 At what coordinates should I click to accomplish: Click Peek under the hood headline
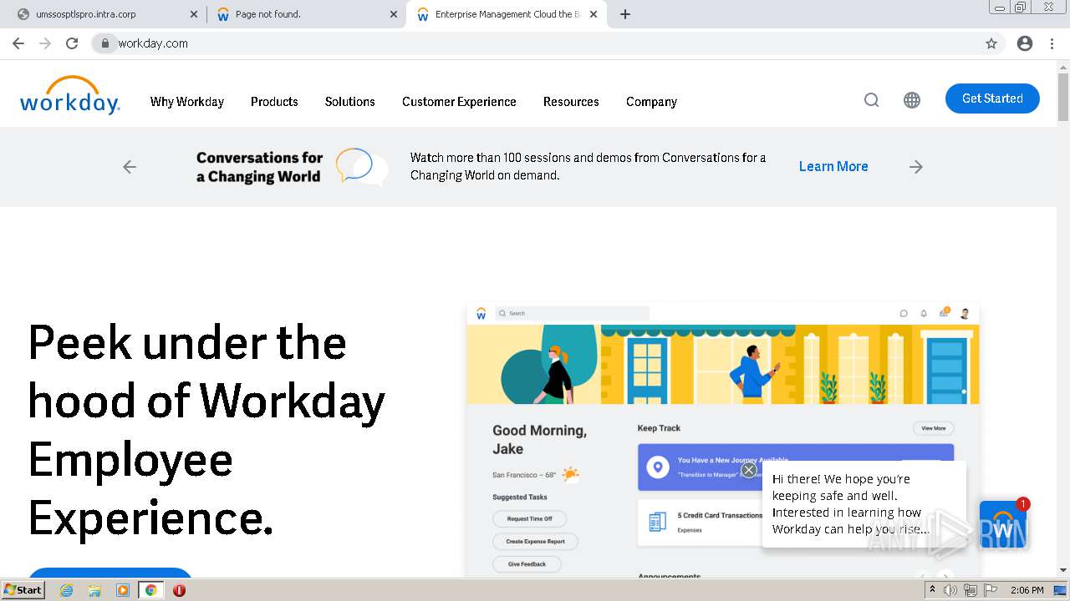(206, 430)
